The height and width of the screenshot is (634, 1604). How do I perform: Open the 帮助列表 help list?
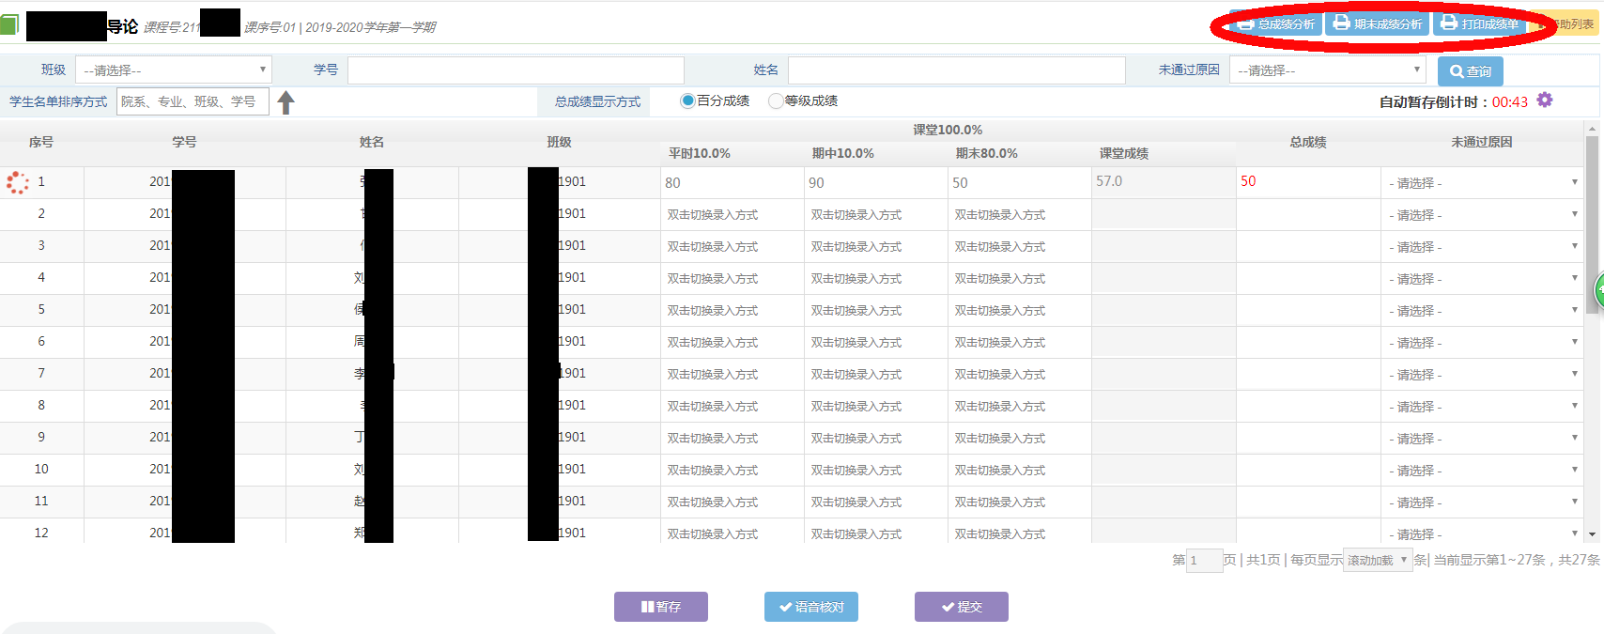[x=1566, y=23]
